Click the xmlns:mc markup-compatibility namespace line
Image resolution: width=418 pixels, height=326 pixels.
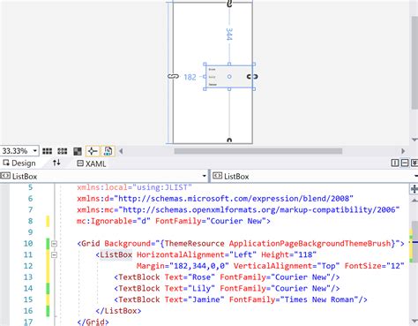238,209
